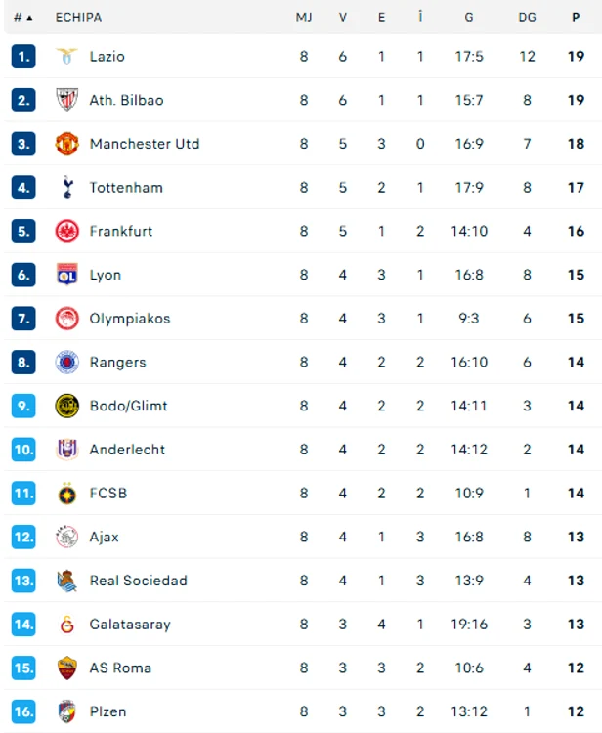This screenshot has width=602, height=733.
Task: Click the Tottenham club crest
Action: (67, 188)
